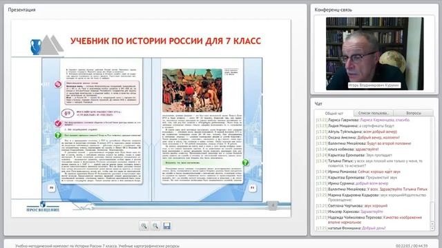Click the Презентация panel title
The image size is (442, 248).
click(x=21, y=10)
